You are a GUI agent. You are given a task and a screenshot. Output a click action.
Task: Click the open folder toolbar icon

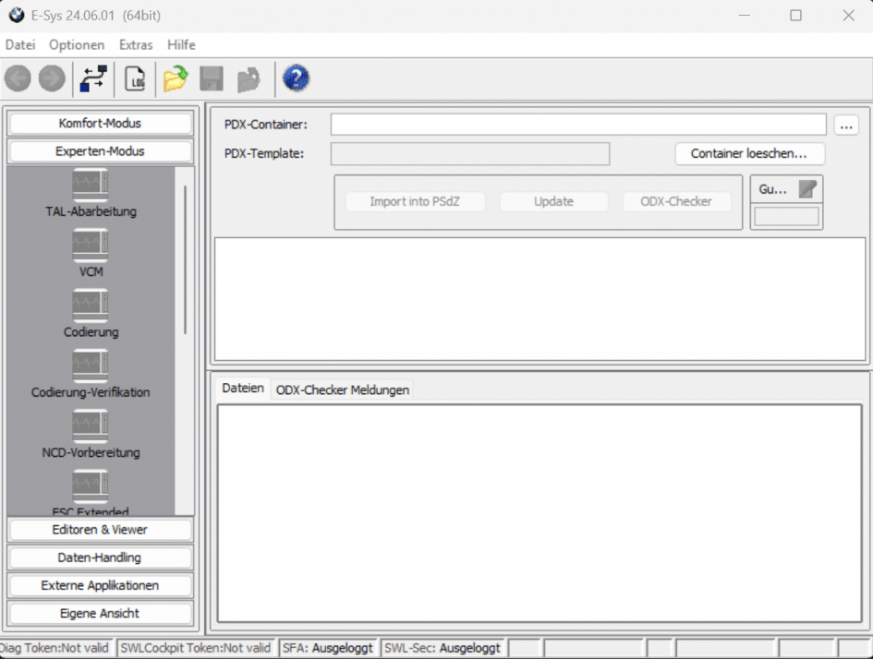click(x=176, y=79)
